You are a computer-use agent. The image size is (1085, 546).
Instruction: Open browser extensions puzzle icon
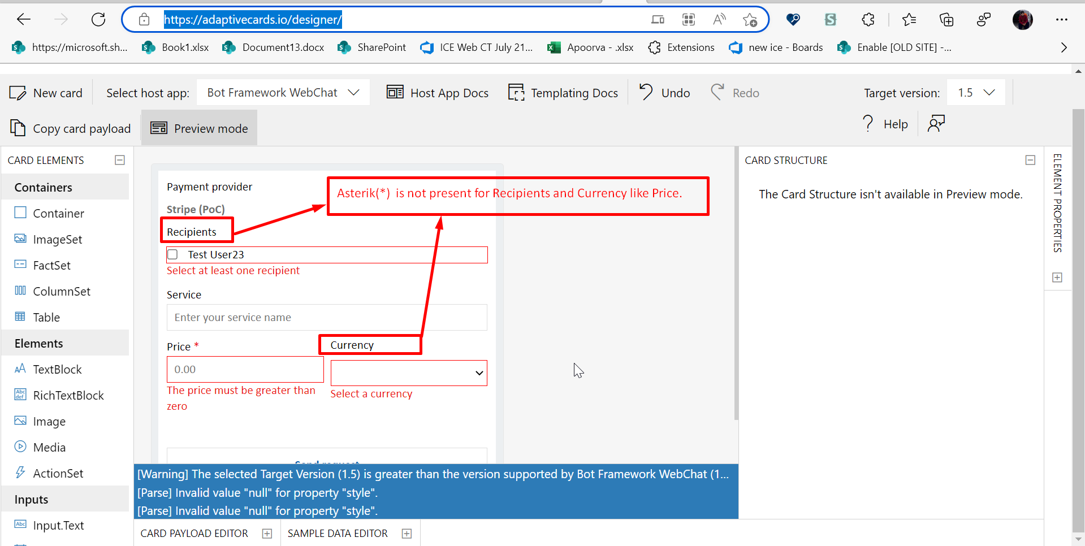click(868, 20)
